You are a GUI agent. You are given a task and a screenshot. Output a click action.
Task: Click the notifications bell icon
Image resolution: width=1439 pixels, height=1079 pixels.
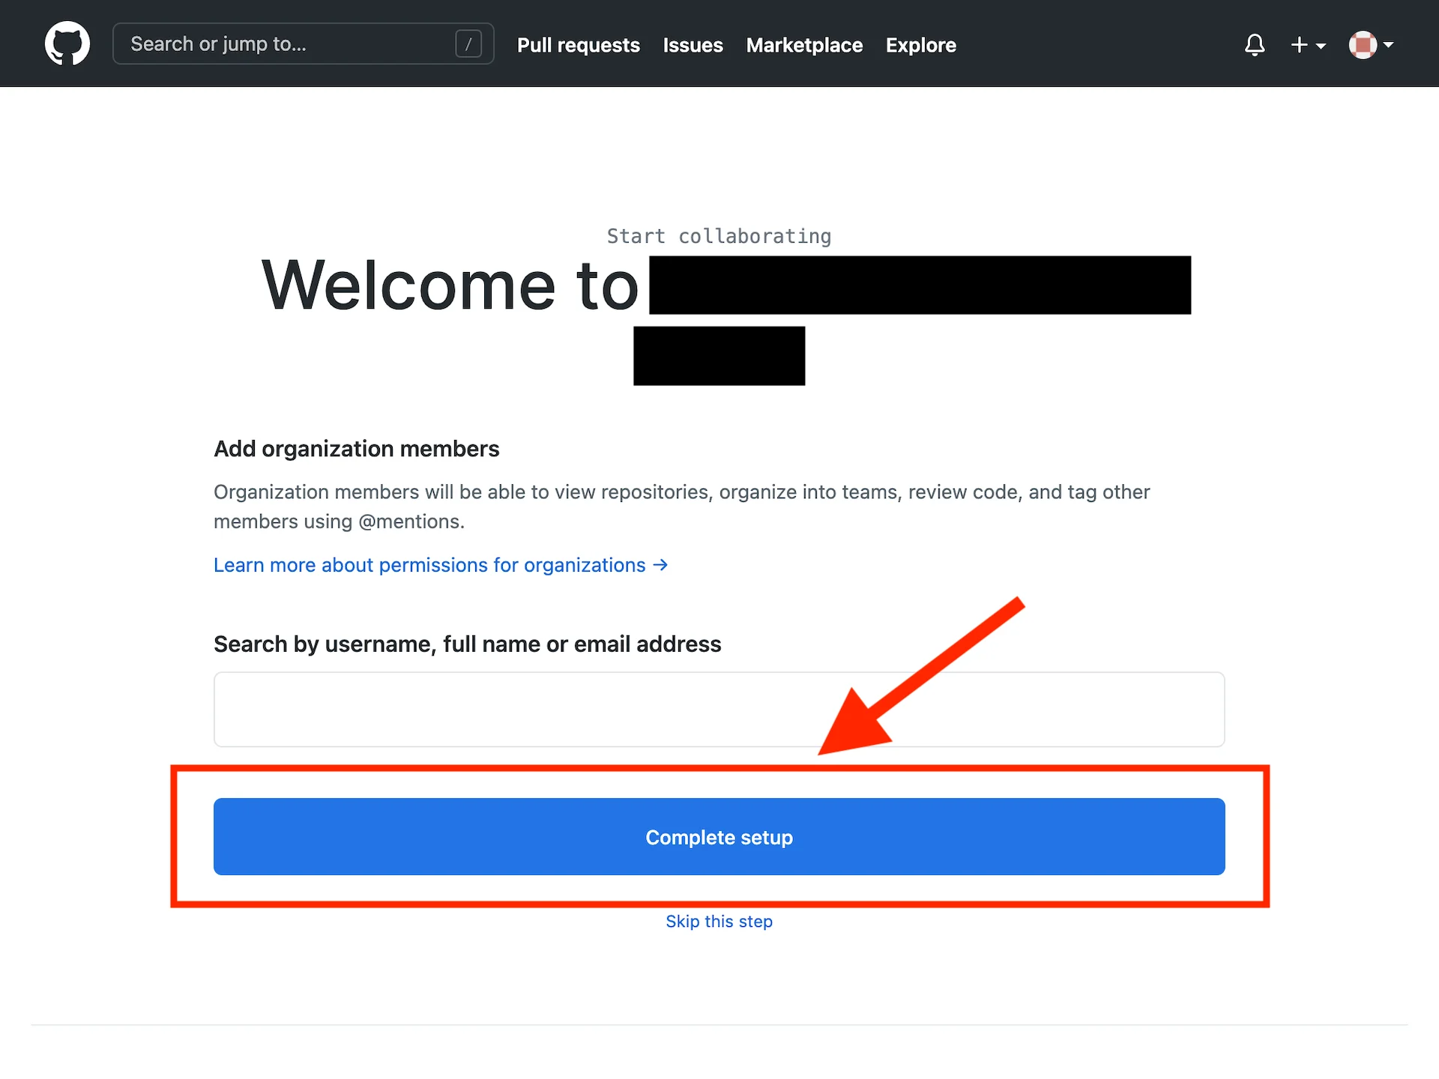[x=1255, y=45]
